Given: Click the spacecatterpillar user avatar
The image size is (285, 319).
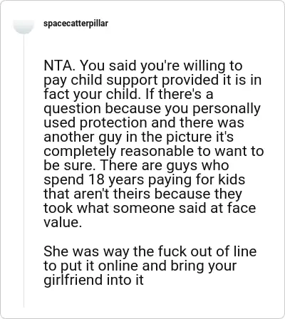Looking at the screenshot, I should 24,26.
